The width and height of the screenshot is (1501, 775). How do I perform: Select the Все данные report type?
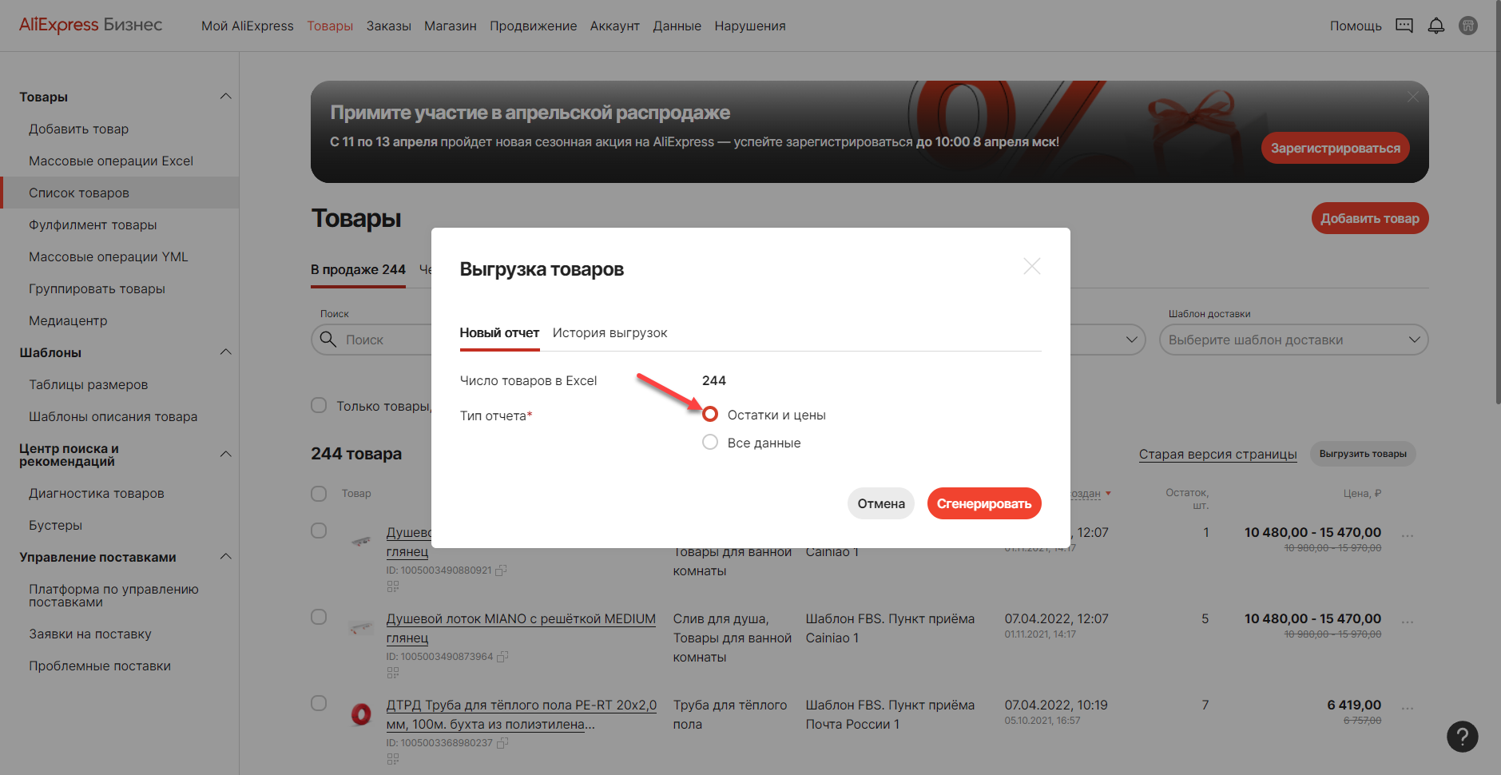pyautogui.click(x=710, y=443)
